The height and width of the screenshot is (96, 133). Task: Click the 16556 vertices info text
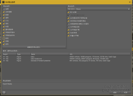click(93, 57)
